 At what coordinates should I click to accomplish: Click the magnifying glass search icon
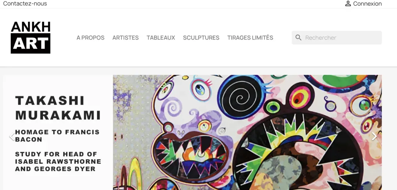298,38
